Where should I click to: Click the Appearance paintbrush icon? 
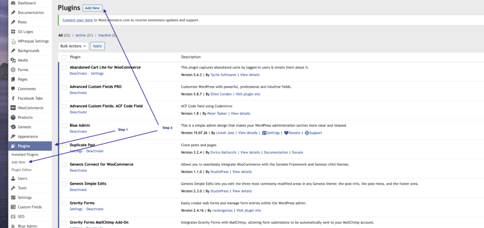click(x=13, y=136)
